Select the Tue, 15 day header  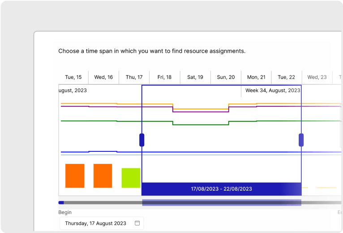[73, 77]
